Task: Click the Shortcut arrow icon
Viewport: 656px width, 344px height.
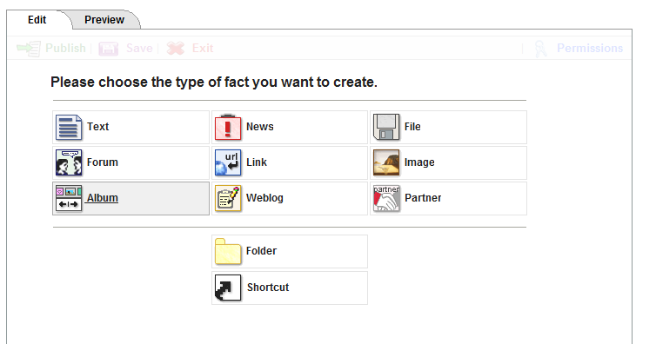Action: click(x=228, y=288)
